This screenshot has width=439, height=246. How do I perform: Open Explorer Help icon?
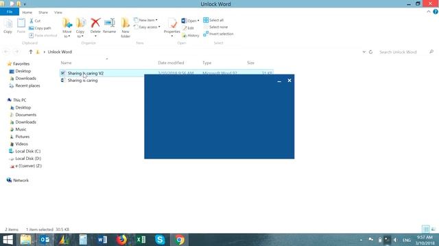click(x=436, y=12)
